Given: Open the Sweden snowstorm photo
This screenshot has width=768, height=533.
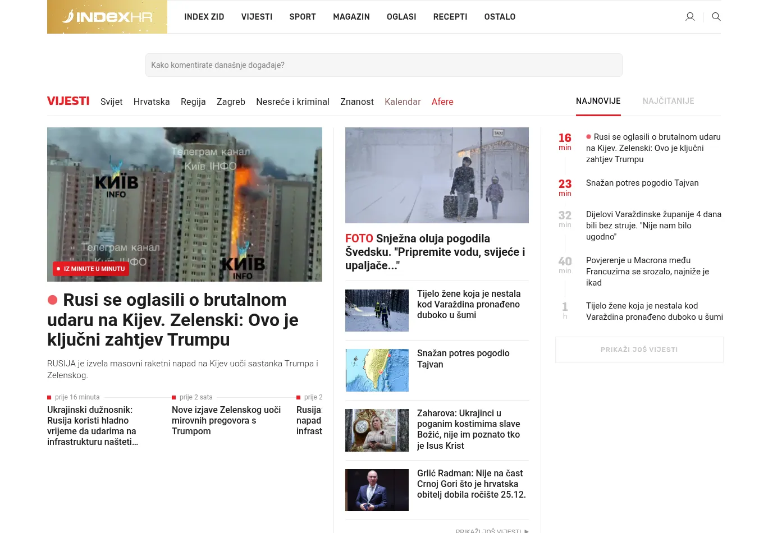Looking at the screenshot, I should point(437,175).
